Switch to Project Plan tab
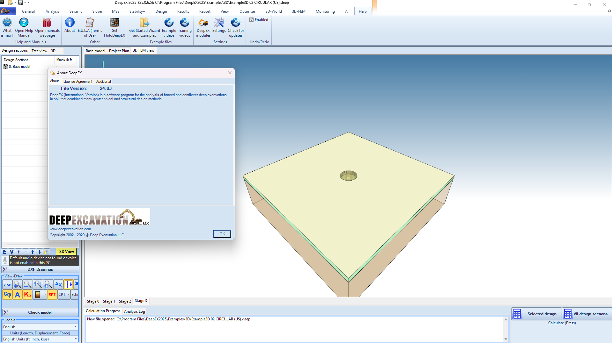Viewport: 612px width, 343px height. pyautogui.click(x=119, y=51)
